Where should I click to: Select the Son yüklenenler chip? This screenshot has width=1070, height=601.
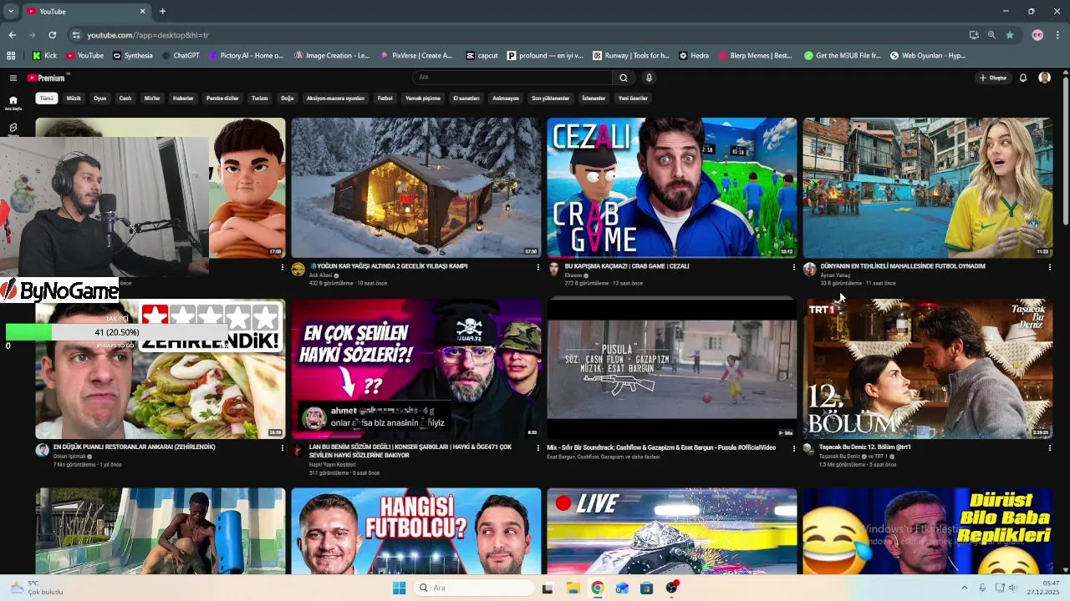[551, 98]
